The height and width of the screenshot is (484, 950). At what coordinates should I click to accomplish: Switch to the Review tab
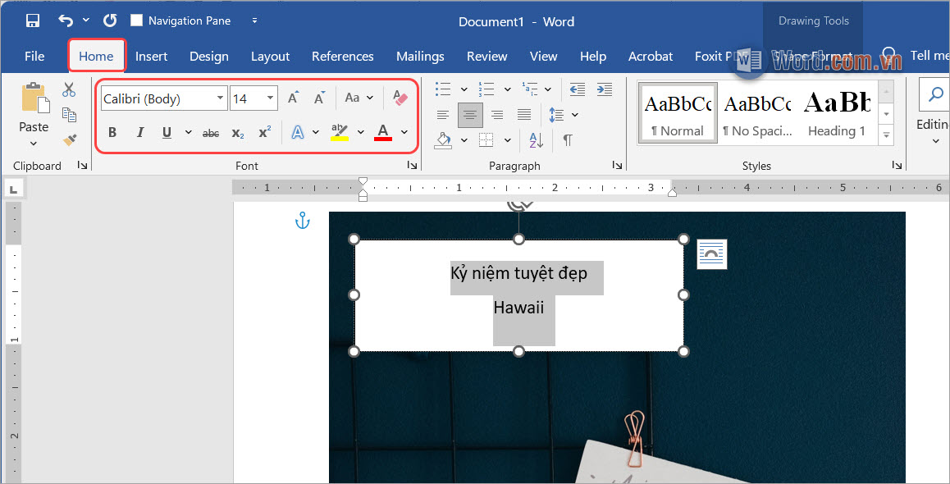pos(487,57)
